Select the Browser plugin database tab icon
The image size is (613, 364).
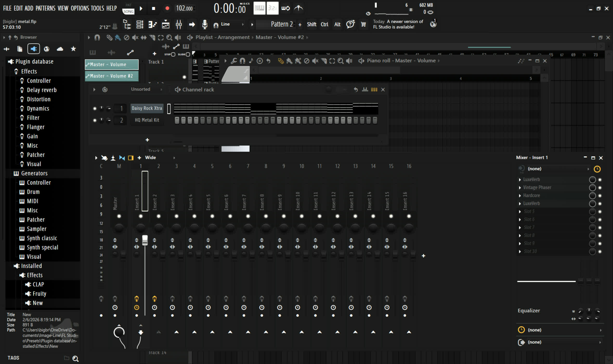coord(34,49)
